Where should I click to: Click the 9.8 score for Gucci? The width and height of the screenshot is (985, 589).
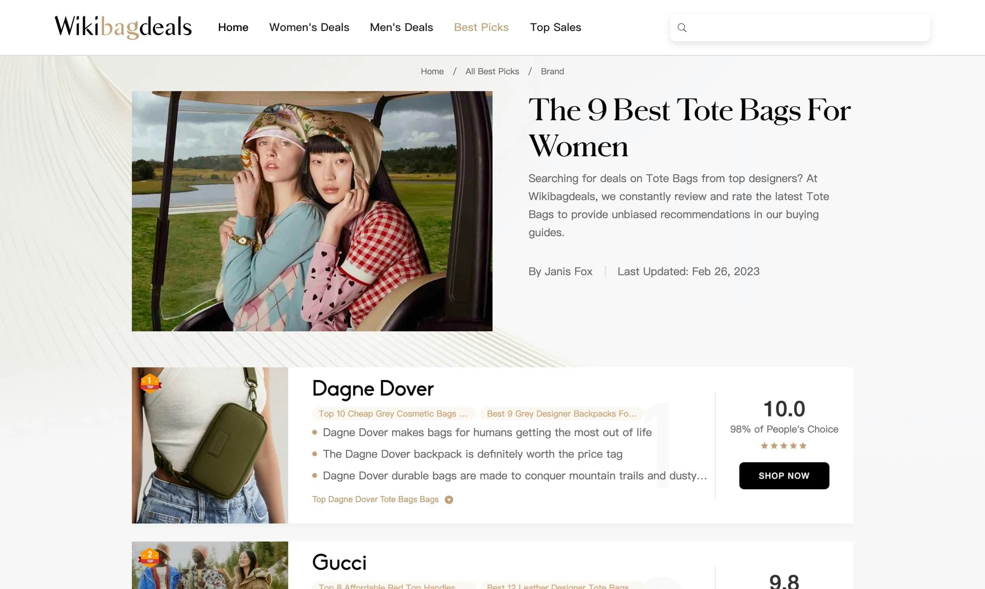pyautogui.click(x=784, y=582)
